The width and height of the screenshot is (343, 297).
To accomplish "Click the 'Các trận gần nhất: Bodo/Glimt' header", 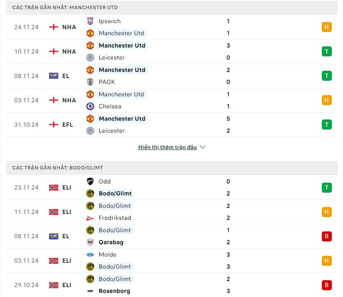I will point(172,168).
